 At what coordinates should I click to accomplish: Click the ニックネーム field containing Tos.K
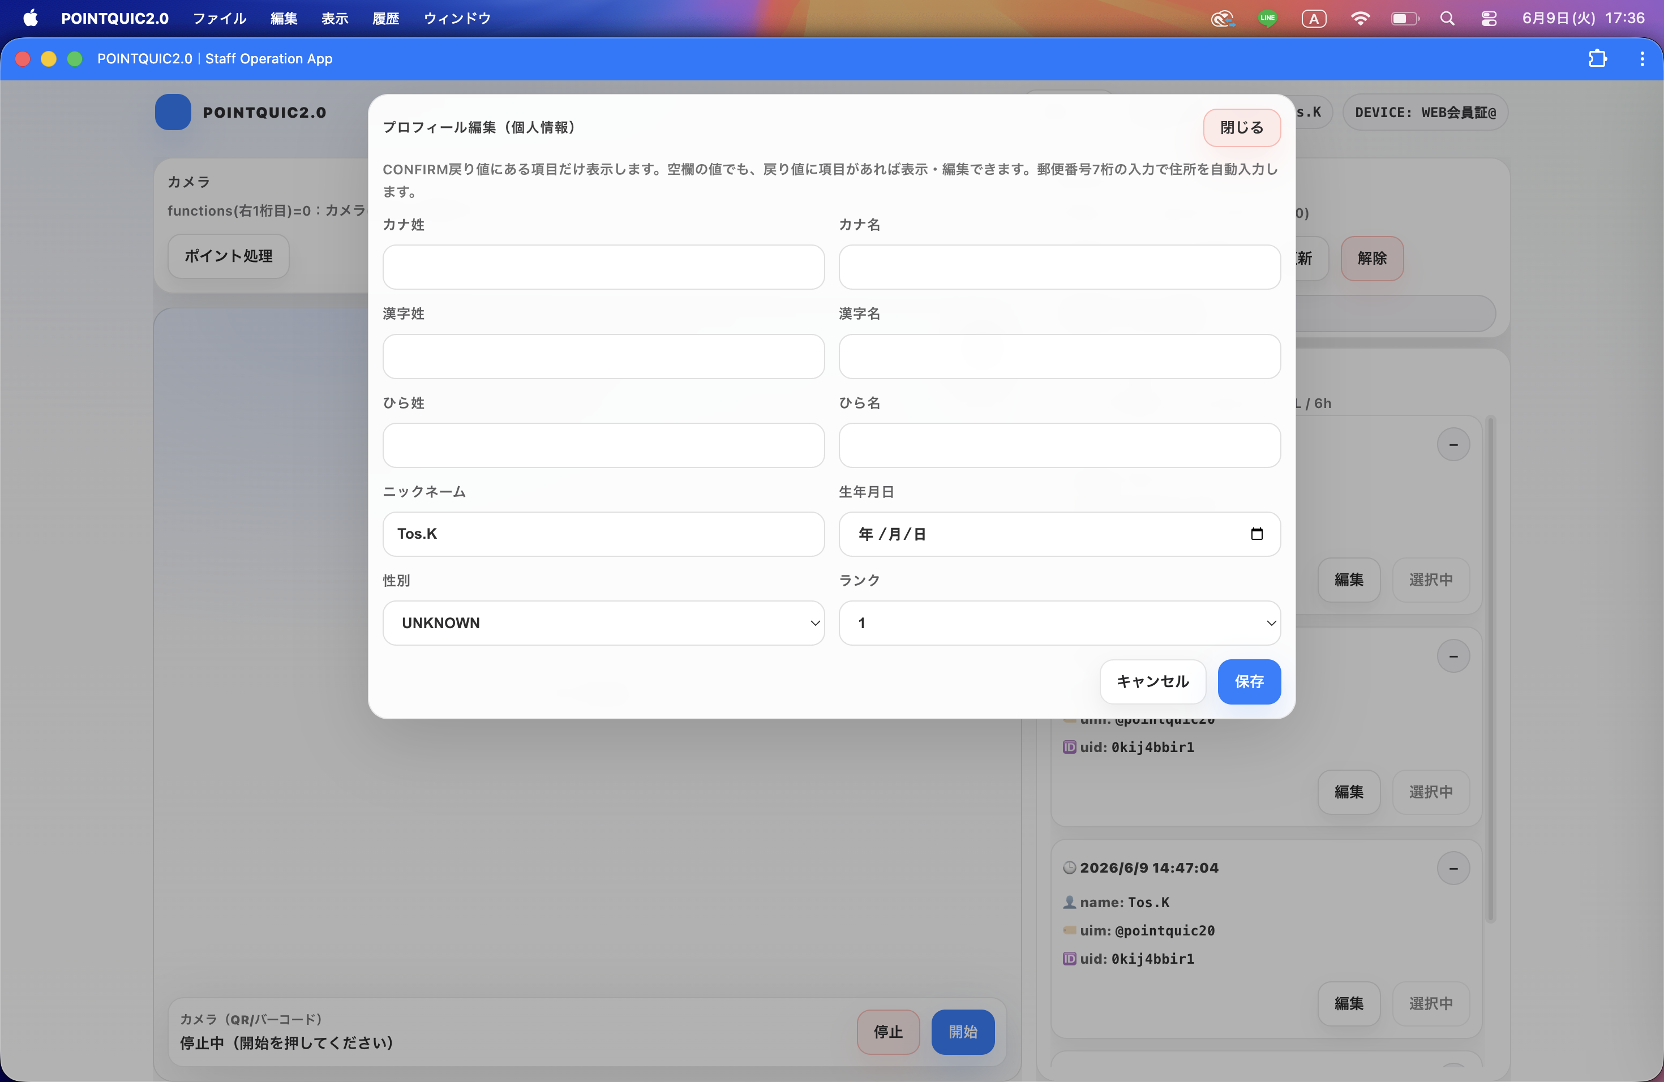click(603, 534)
